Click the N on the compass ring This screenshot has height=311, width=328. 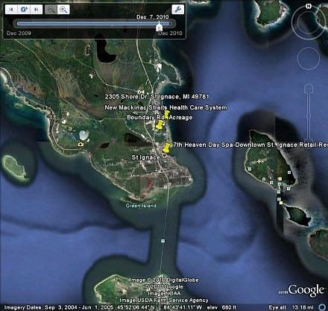(309, 7)
